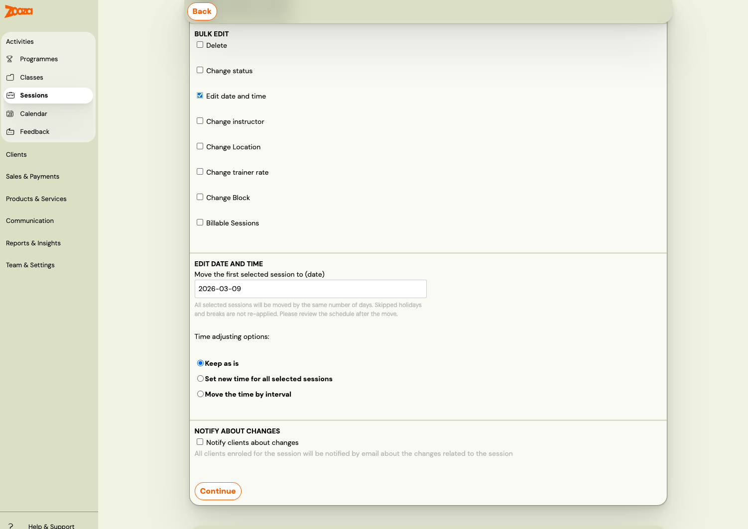Viewport: 748px width, 529px height.
Task: Open the Programmes menu item
Action: (x=48, y=59)
